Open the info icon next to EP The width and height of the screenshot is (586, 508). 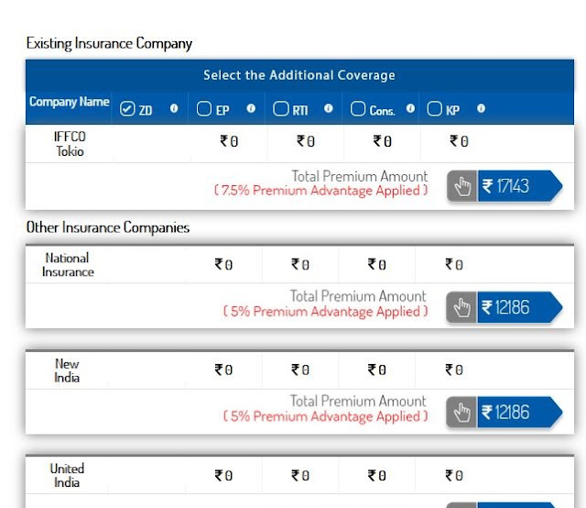[251, 108]
